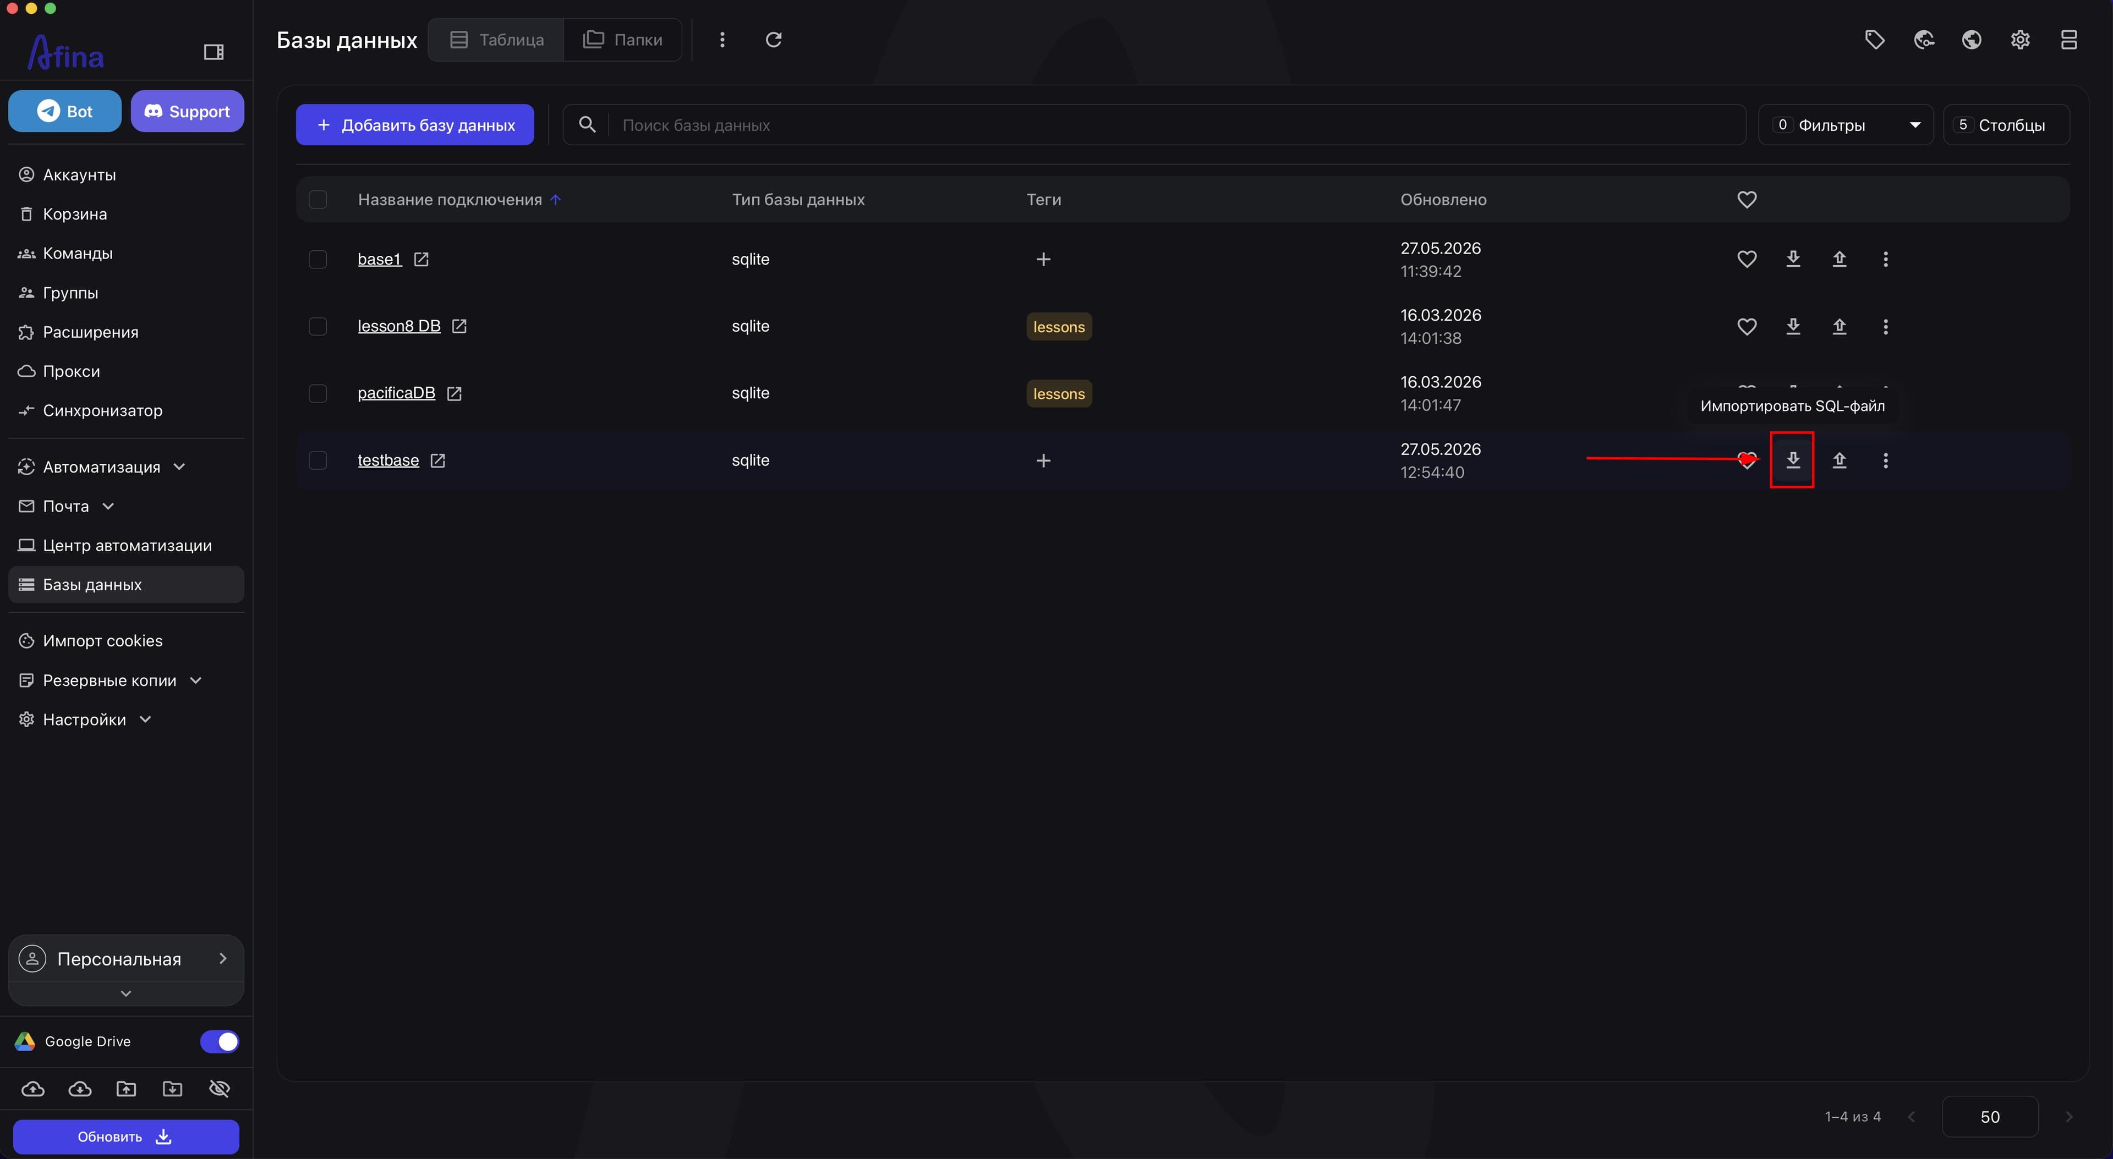Open the testbase connection link
Screen dimensions: 2113x1159
click(x=388, y=460)
